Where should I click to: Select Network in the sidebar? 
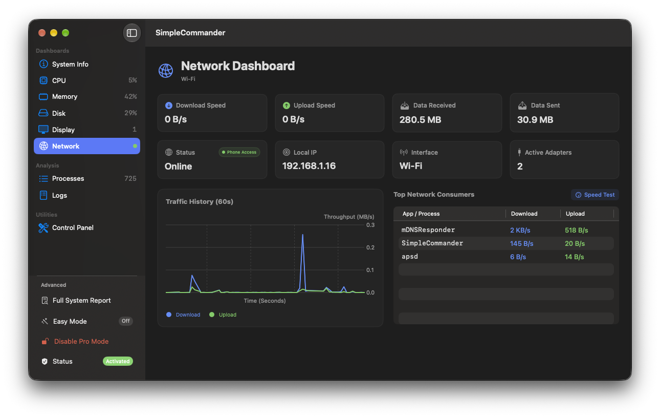87,146
